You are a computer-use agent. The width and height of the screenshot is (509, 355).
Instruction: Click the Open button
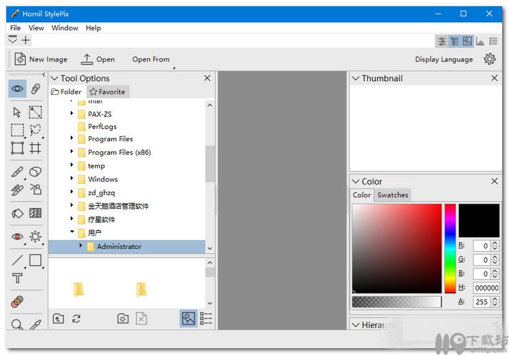98,59
